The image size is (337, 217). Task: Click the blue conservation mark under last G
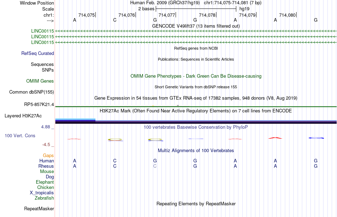tap(316, 138)
